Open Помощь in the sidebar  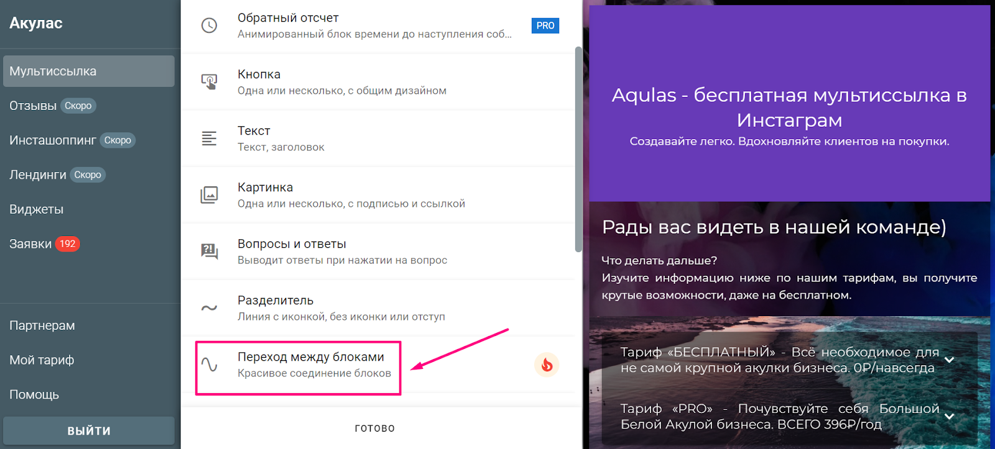[34, 394]
